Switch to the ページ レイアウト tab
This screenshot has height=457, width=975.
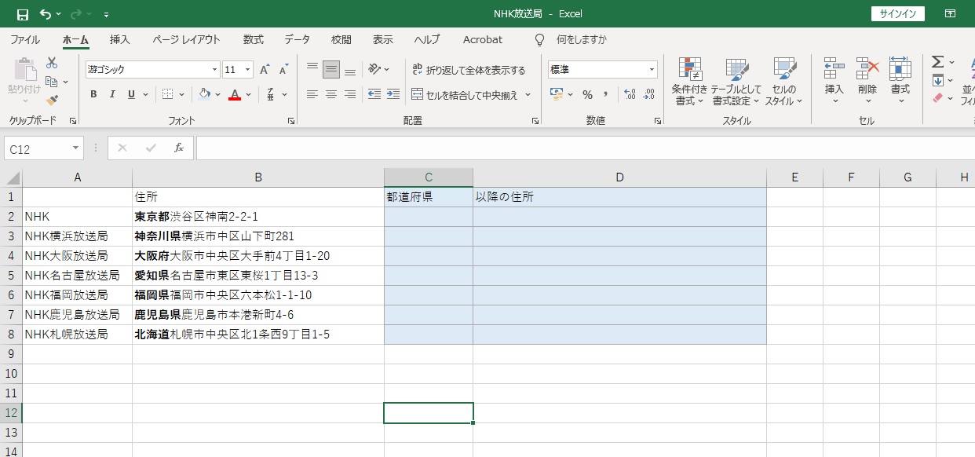point(186,39)
